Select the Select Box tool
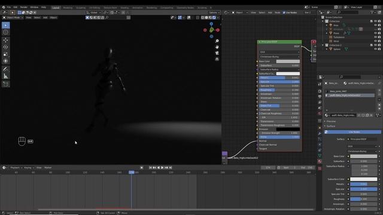The width and height of the screenshot is (383, 215). (x=5, y=25)
